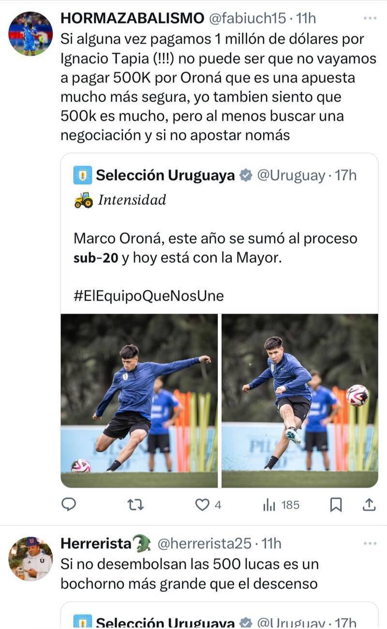
Task: Open Herrerista profile avatar
Action: (30, 558)
